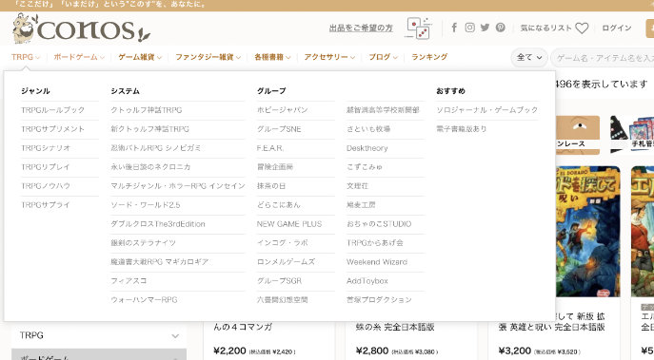Viewport: 654px width, 360px height.
Task: Open the 全て search category dropdown
Action: click(x=529, y=57)
